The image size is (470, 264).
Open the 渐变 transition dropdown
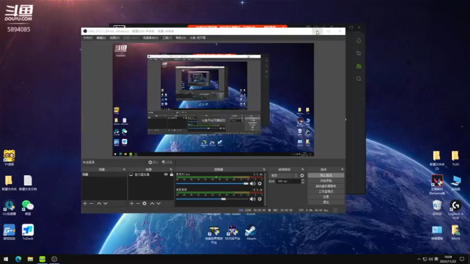tap(284, 175)
